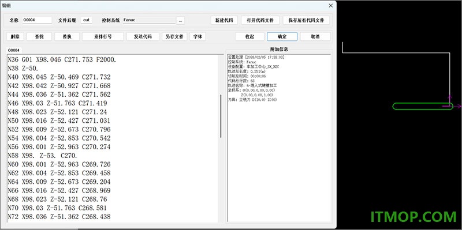Screen dimensions: 462x230
Task: Click line N46 X98.03 Z-51.763 C271.419
Action: coord(57,103)
